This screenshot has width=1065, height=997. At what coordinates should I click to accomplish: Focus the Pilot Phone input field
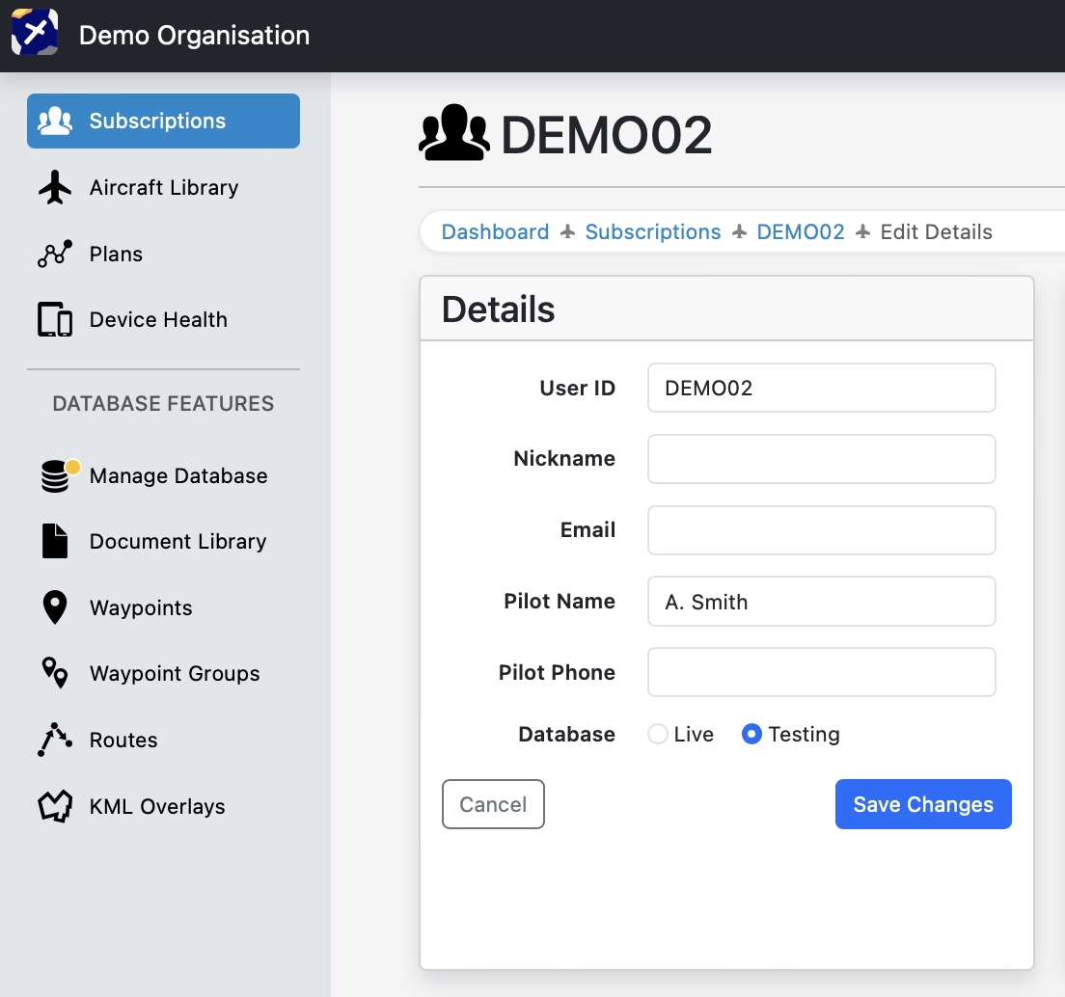821,672
